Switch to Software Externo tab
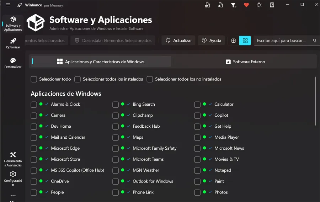This screenshot has width=320, height=202. pos(245,62)
